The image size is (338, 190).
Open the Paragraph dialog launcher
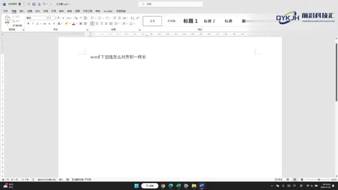coord(139,30)
